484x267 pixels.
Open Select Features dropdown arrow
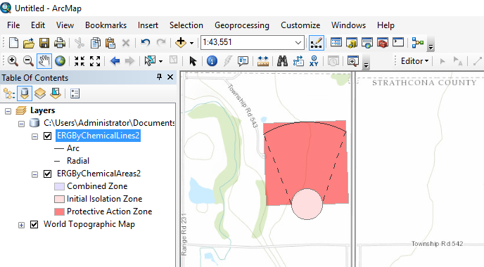(161, 61)
